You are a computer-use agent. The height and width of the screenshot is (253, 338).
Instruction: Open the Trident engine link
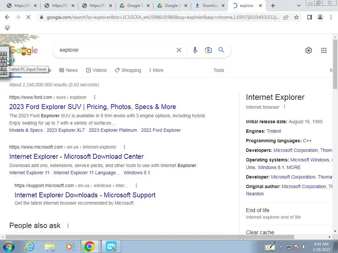tap(274, 131)
